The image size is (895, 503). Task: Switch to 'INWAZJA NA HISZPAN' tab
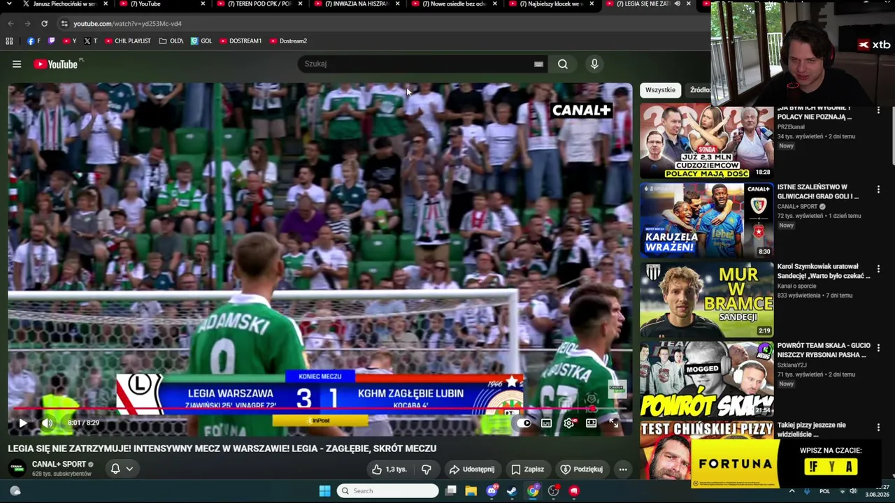[357, 4]
